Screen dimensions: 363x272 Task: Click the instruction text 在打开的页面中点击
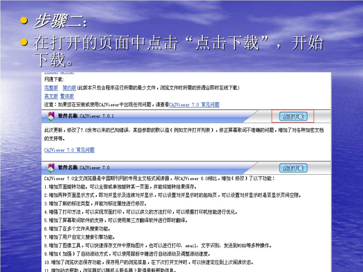(178, 51)
